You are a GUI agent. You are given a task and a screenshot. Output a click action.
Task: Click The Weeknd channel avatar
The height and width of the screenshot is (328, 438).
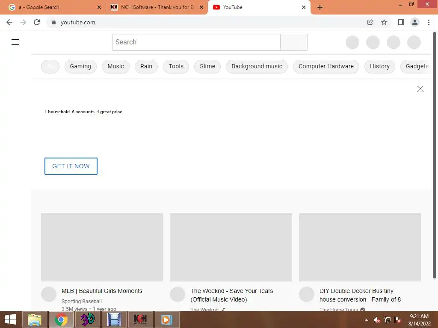pos(178,294)
